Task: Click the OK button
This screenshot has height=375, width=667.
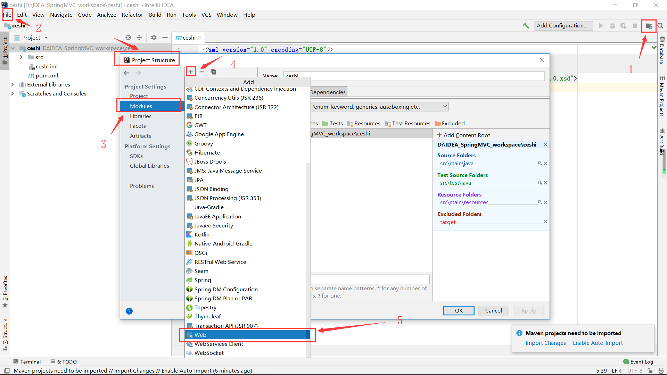Action: coord(459,310)
